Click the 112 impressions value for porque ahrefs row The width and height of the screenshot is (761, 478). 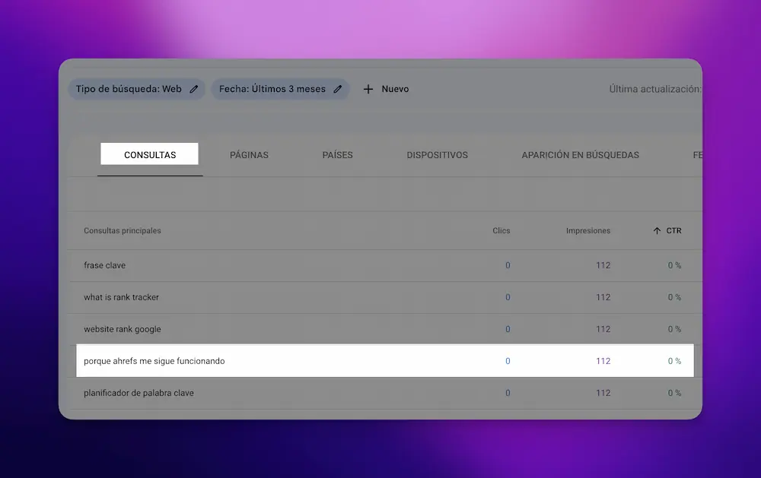pyautogui.click(x=603, y=361)
